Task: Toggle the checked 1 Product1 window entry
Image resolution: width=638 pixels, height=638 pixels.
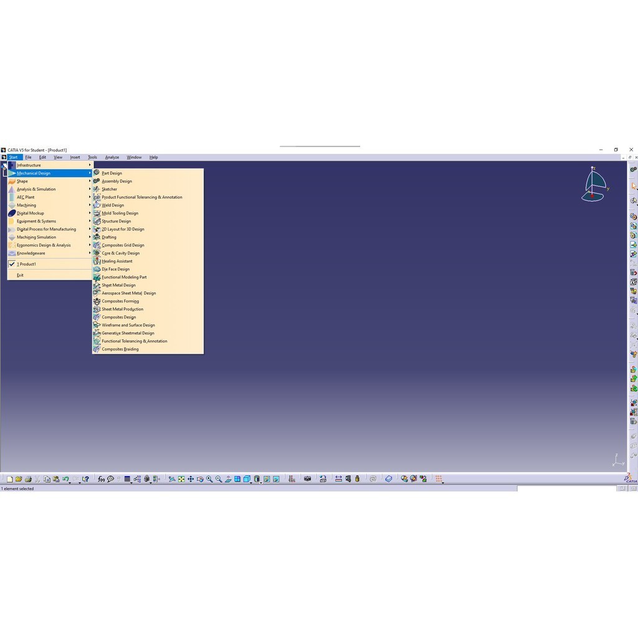Action: click(x=27, y=264)
